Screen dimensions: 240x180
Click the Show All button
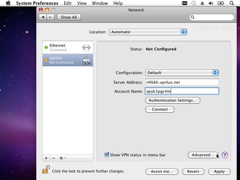point(69,17)
